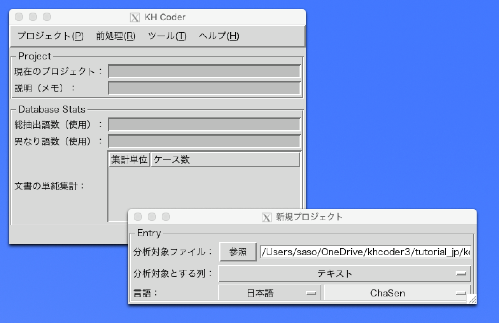Click the X11 icon in KH Coder title bar
The image size is (499, 323).
coord(135,17)
